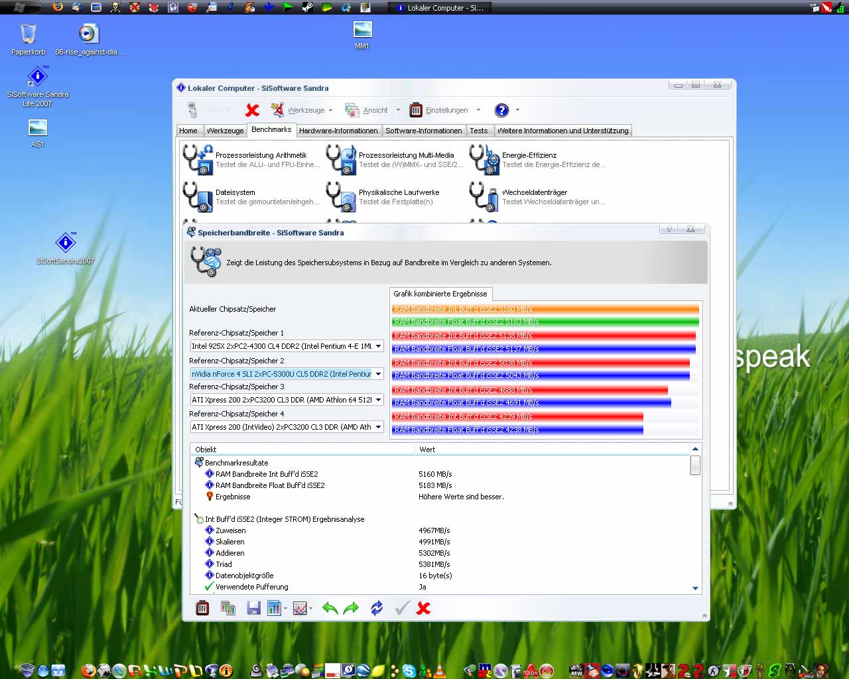Click the results list scroll up arrow
This screenshot has height=679, width=849.
click(x=695, y=449)
